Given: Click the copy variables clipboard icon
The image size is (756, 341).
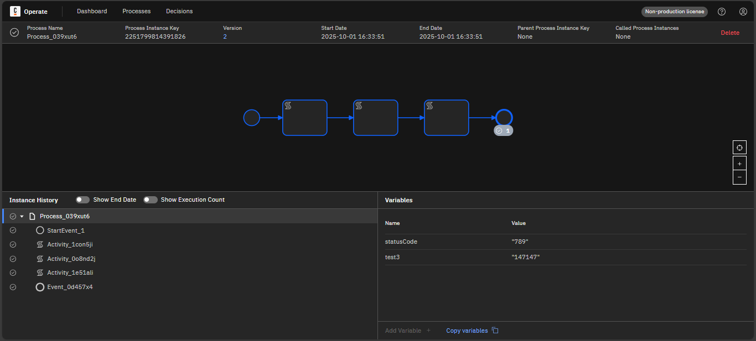Looking at the screenshot, I should pos(495,330).
